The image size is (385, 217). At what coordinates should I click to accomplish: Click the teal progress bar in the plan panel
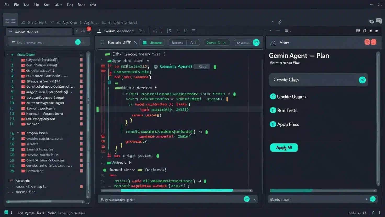291,191
